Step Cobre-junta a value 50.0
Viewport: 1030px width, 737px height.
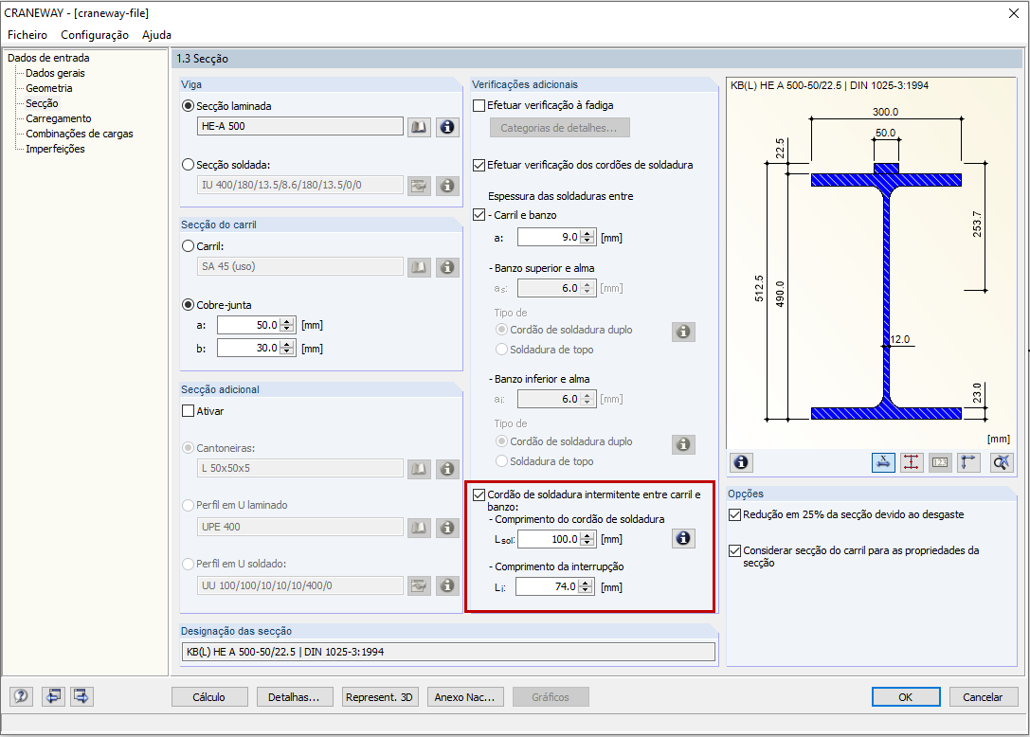287,325
